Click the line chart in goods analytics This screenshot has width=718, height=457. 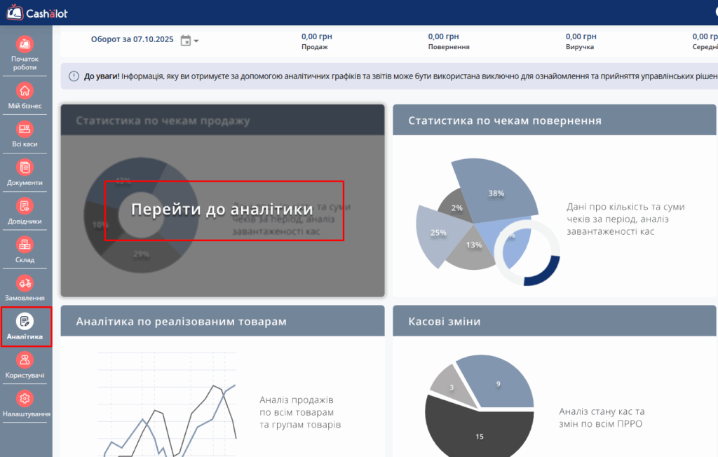pyautogui.click(x=168, y=421)
